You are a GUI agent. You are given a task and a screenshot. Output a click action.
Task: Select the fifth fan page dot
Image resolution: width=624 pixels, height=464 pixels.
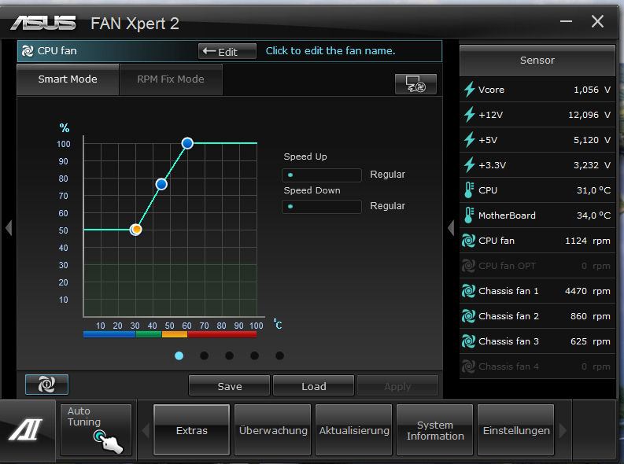click(x=280, y=355)
